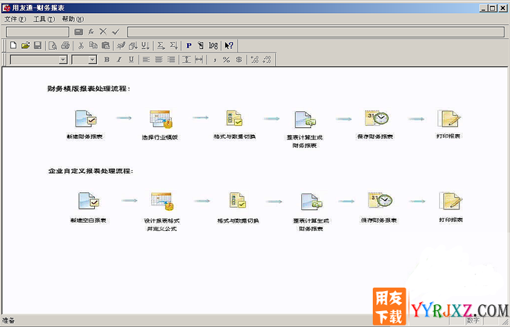Toggle Underline formatting
Viewport: 510px width, 327px height.
[132, 59]
